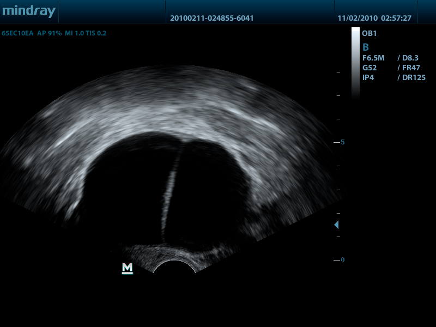Click the TIS 0.2 thermal index readout

[x=96, y=33]
